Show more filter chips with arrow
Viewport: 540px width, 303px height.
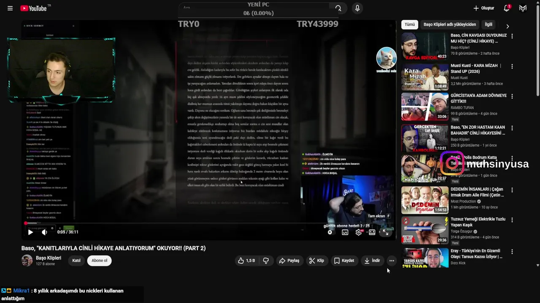[508, 26]
